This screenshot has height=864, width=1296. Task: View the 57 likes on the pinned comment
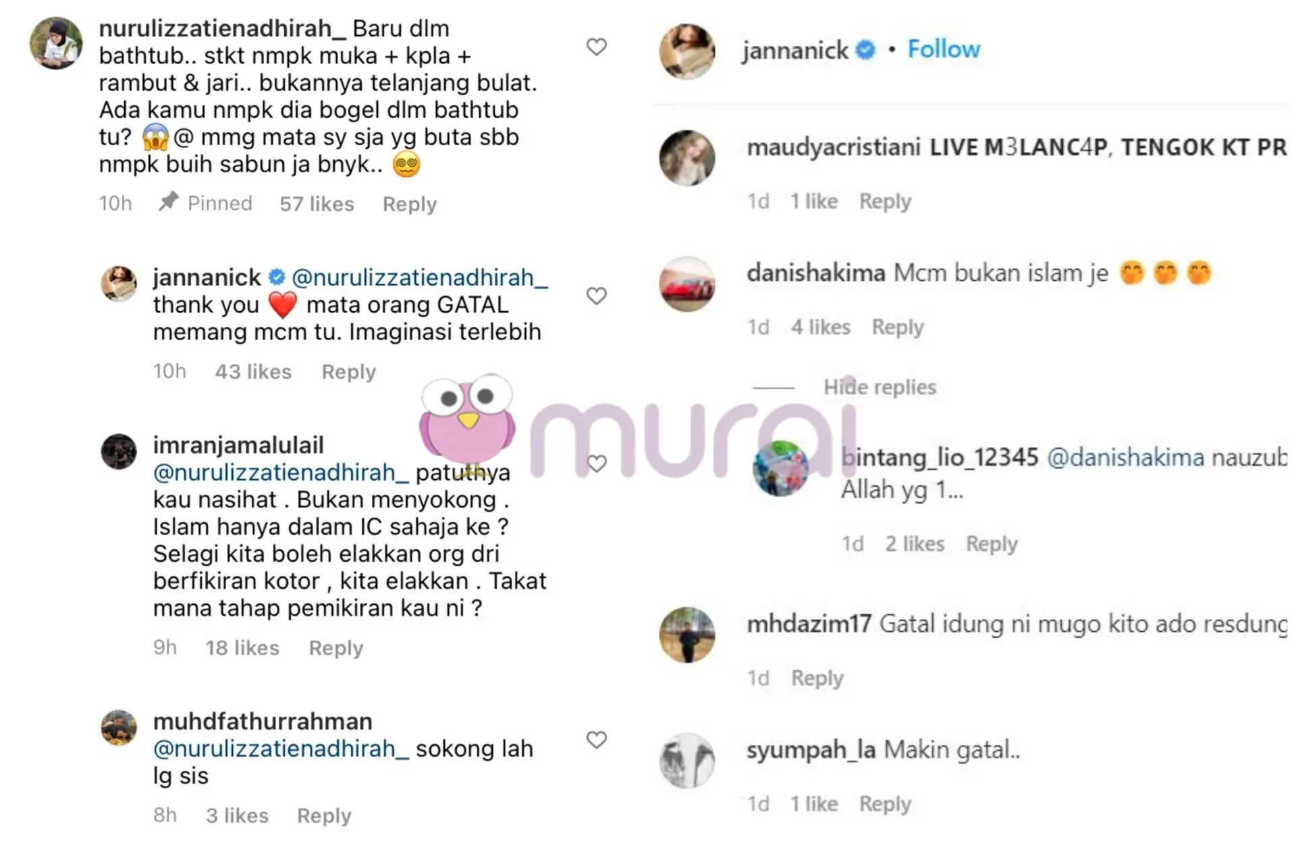click(317, 204)
